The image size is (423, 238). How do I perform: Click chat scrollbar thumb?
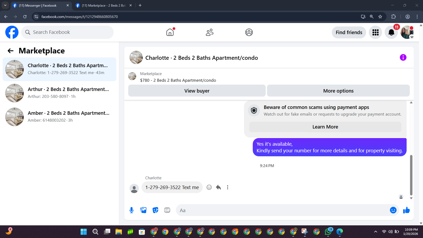[411, 175]
